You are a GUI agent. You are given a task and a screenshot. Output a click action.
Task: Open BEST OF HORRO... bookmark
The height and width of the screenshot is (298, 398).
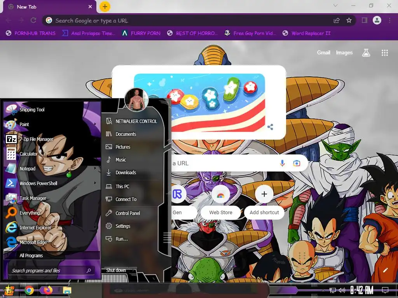tap(193, 33)
